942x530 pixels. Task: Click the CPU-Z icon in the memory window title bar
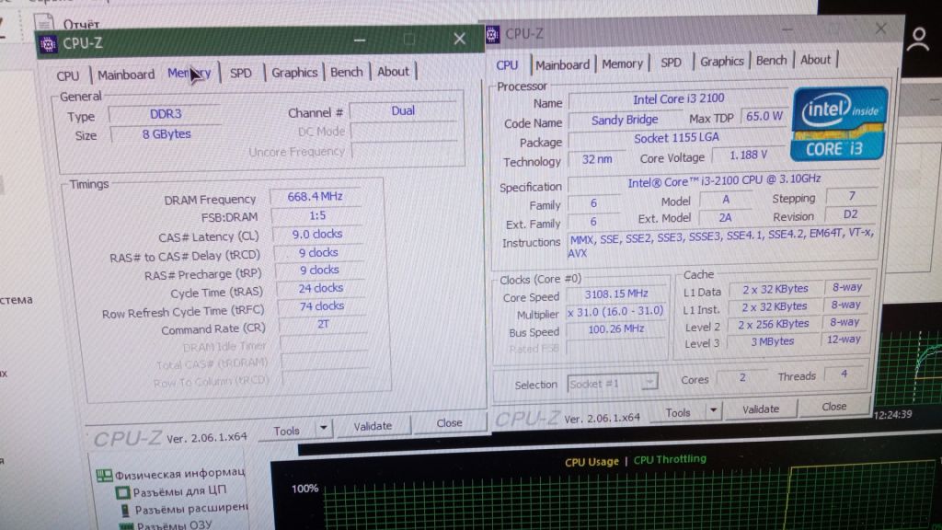tap(48, 43)
